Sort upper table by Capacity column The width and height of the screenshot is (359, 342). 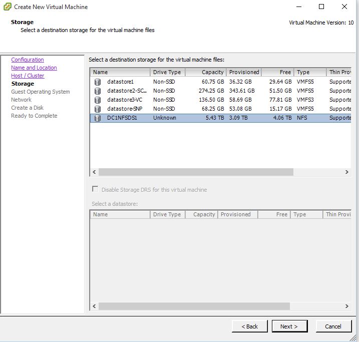pos(206,72)
